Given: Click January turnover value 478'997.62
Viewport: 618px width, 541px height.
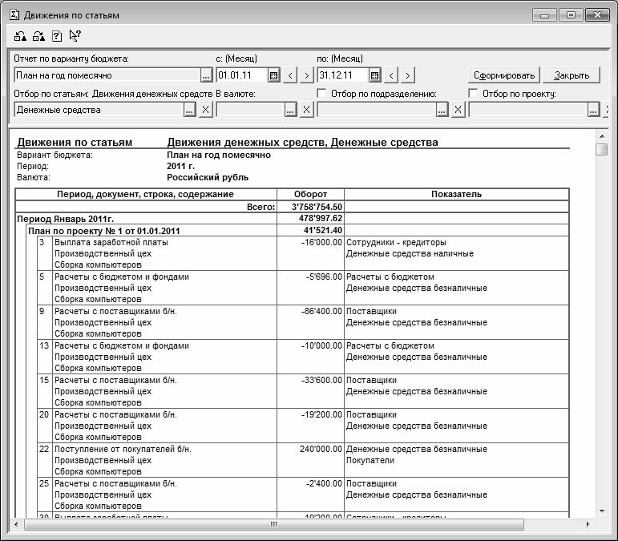Looking at the screenshot, I should 321,218.
